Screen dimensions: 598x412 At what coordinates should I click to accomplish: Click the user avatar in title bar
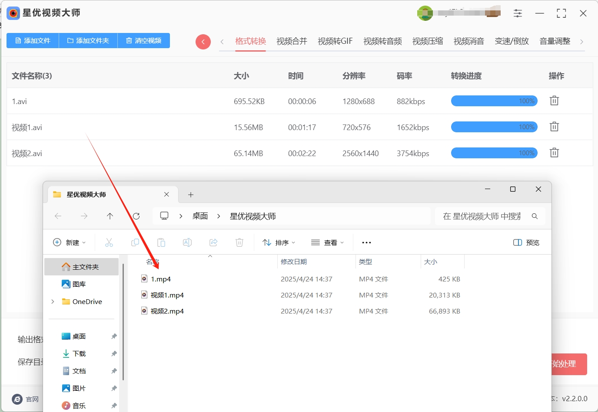coord(425,13)
